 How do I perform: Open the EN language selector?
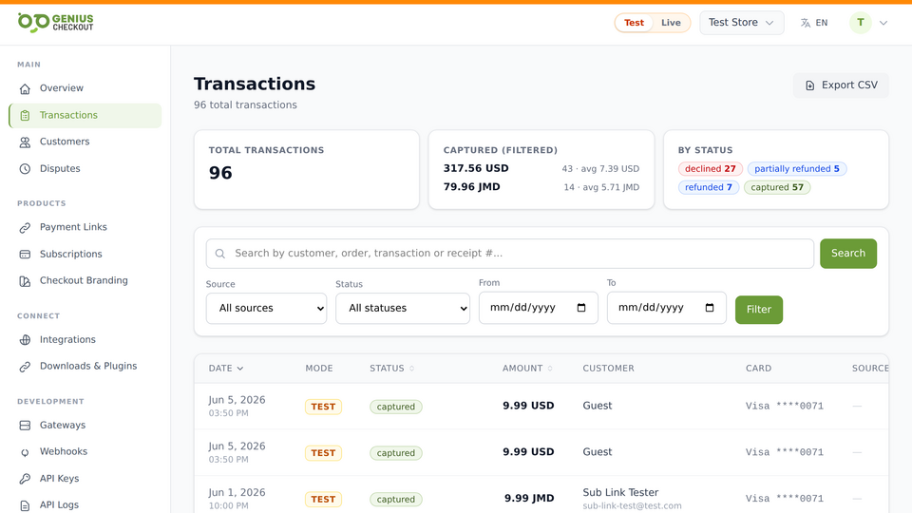point(814,23)
